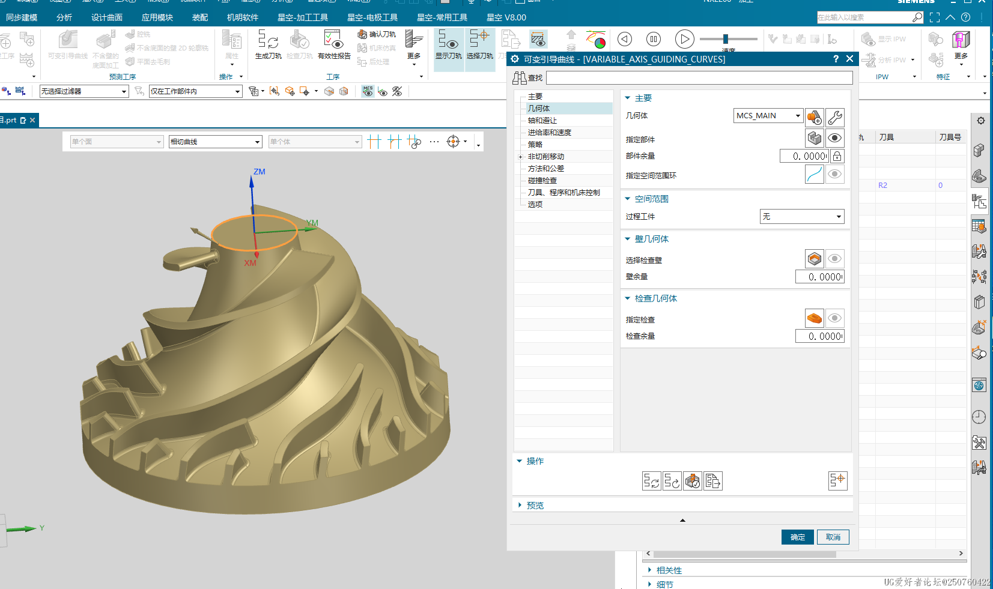This screenshot has width=993, height=589.
Task: Click the settings gear at top of right sidebar
Action: 981,121
